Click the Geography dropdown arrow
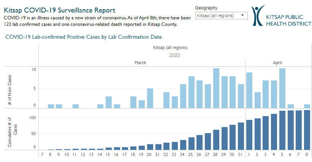Viewport: 312px width, 162px height. click(x=242, y=16)
